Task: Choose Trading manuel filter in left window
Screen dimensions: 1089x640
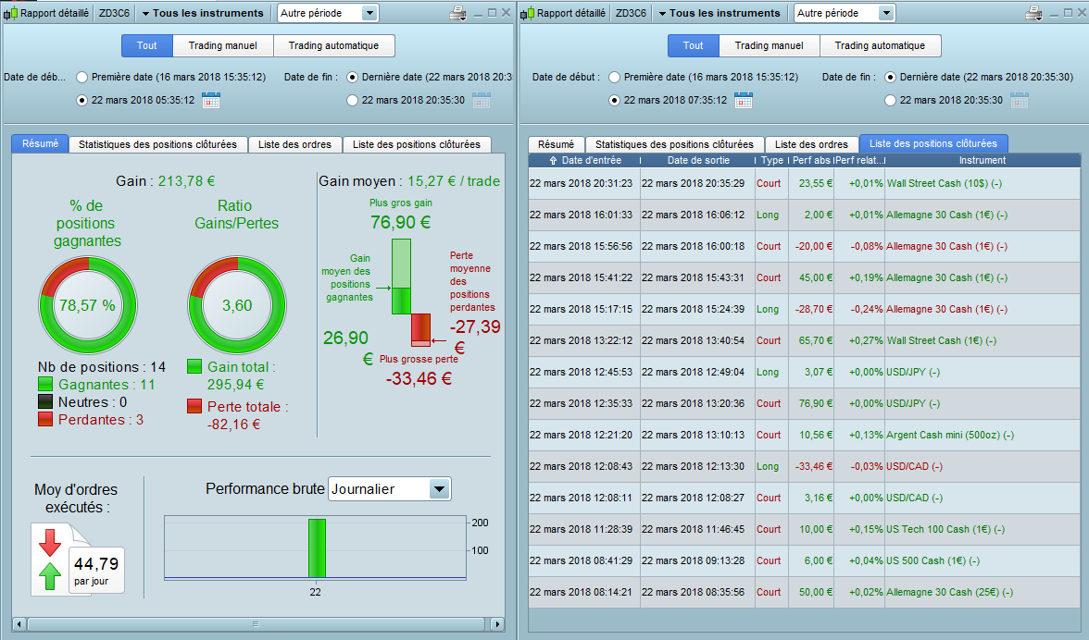Action: [x=222, y=45]
